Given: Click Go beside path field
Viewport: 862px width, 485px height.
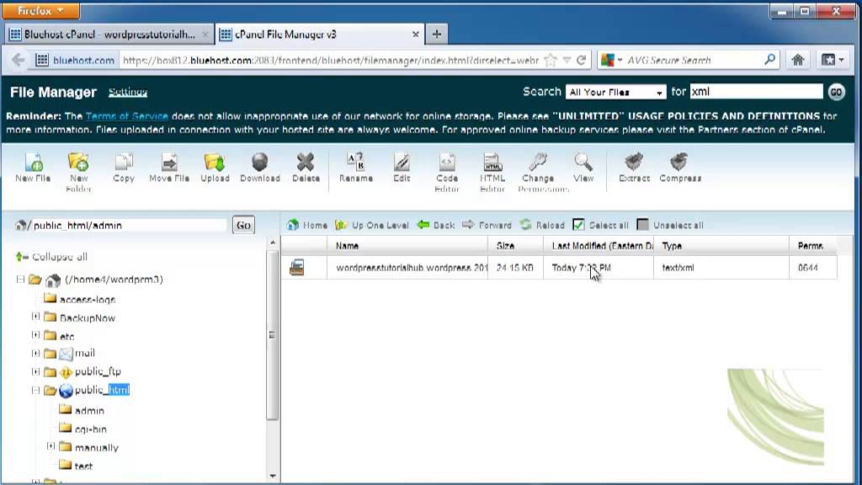Looking at the screenshot, I should pyautogui.click(x=243, y=225).
